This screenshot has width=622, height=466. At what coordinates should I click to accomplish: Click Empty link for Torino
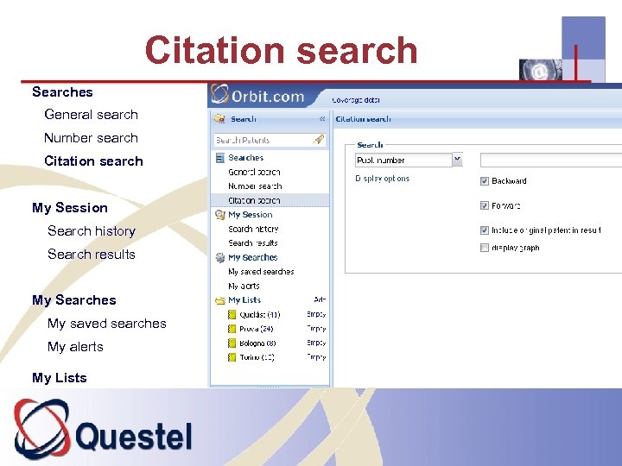(316, 357)
